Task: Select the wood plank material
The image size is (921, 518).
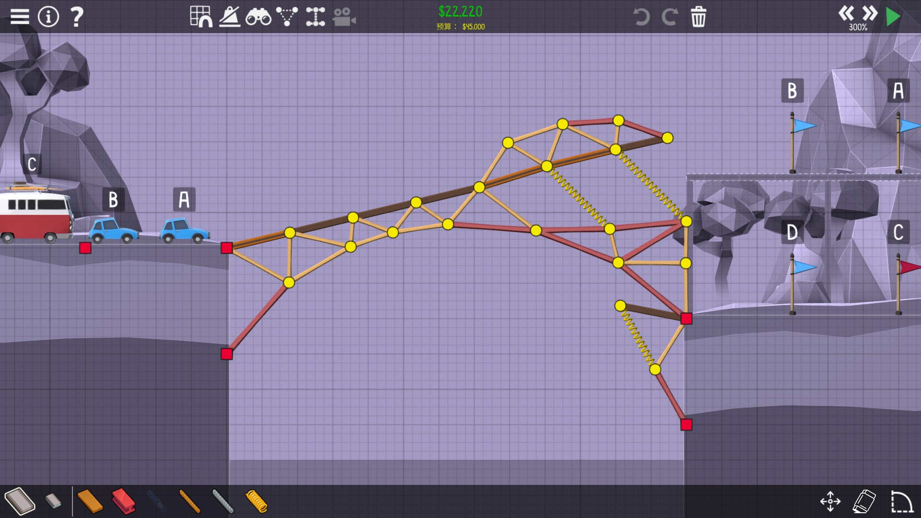Action: [90, 501]
